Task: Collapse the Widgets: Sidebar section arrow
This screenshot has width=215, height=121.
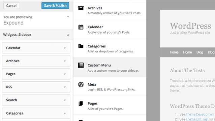Action: (x=68, y=35)
